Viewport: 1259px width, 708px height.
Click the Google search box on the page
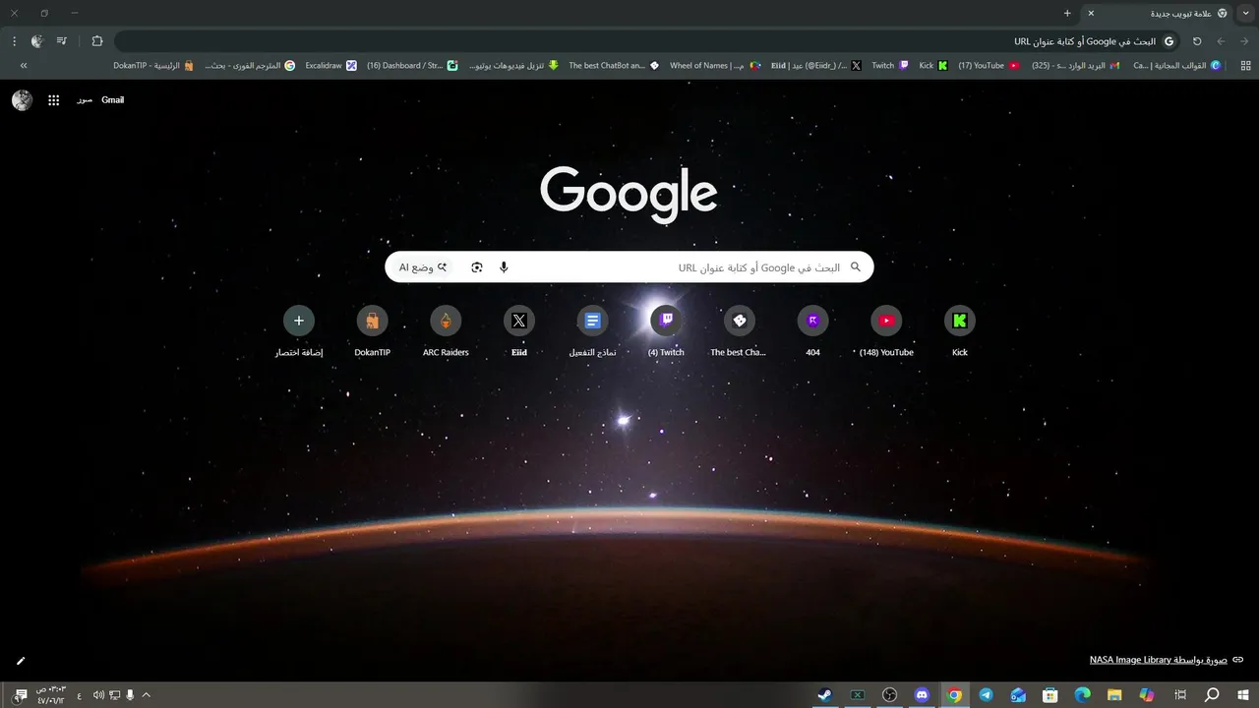point(629,267)
